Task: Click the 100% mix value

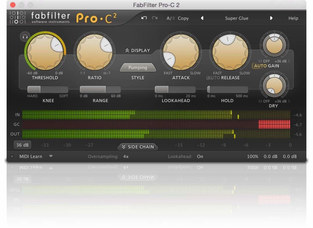Action: pyautogui.click(x=252, y=157)
